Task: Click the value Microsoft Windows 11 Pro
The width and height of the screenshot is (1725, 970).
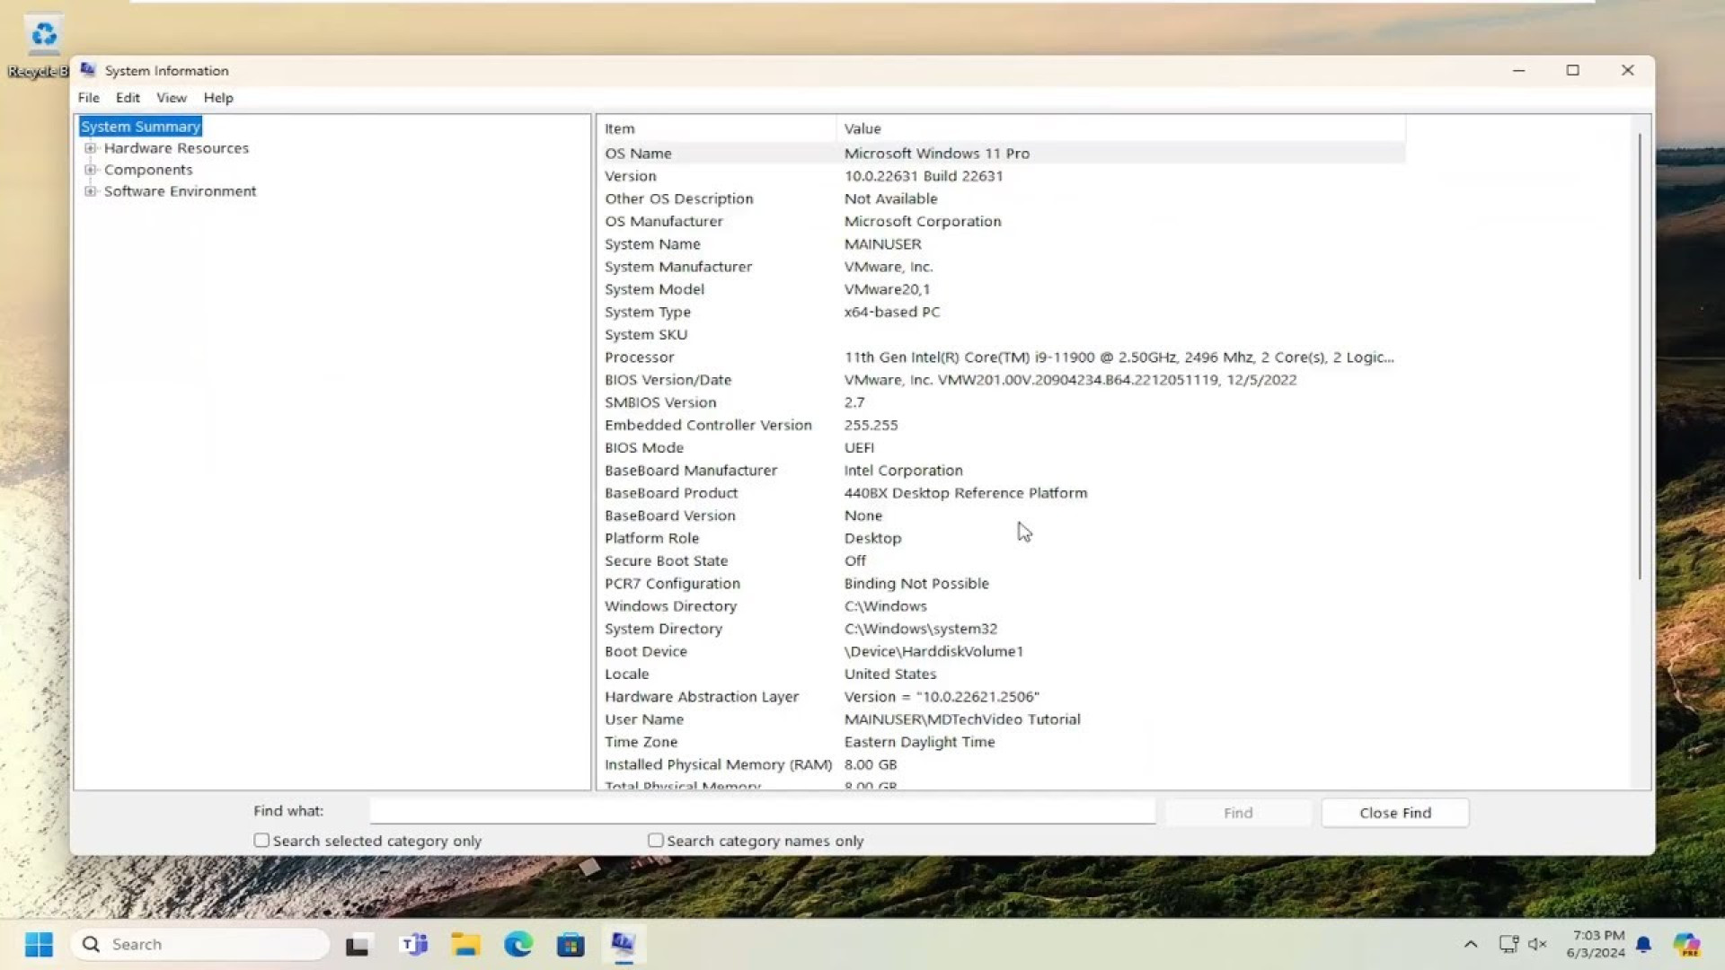Action: tap(937, 154)
